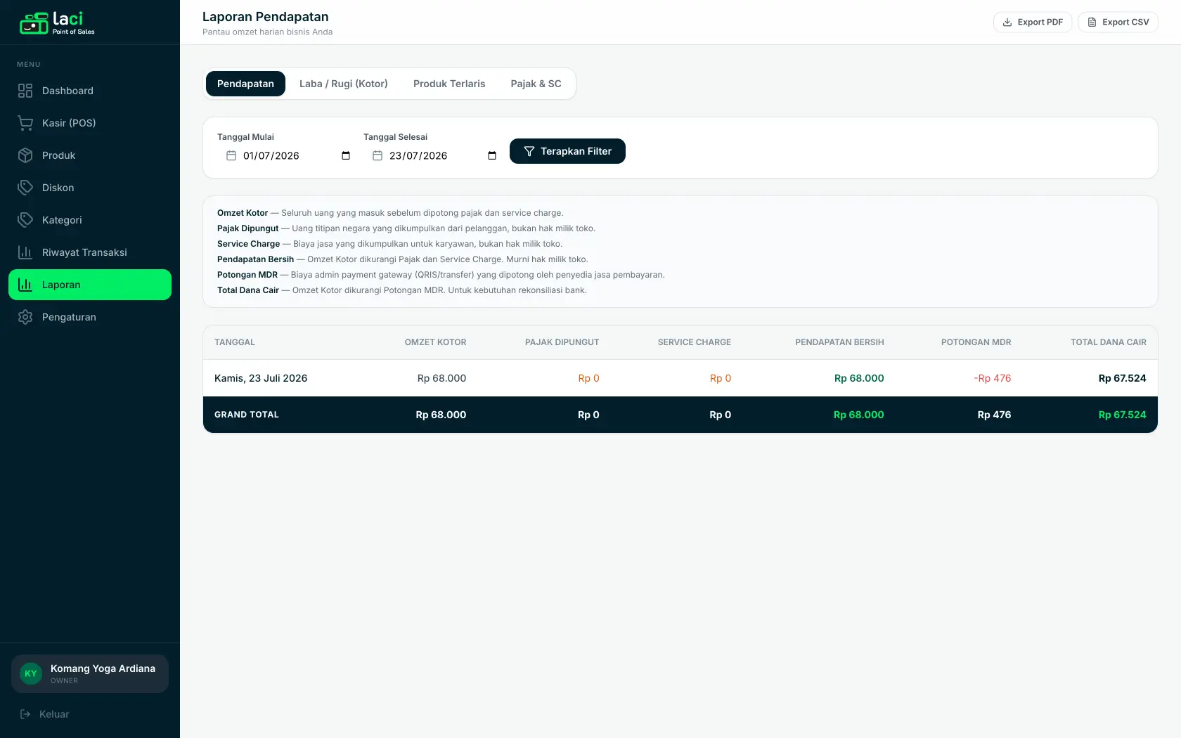Click the 'Total Dana Cair' definition line
Viewport: 1181px width, 738px height.
(402, 290)
